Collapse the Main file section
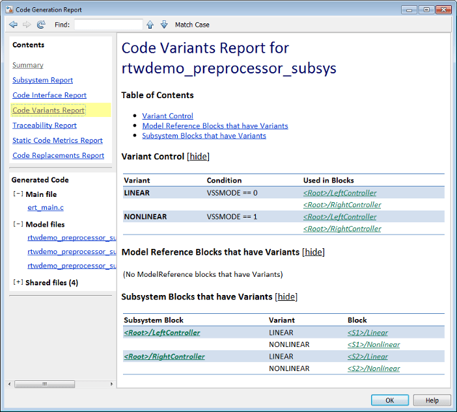 (18, 194)
